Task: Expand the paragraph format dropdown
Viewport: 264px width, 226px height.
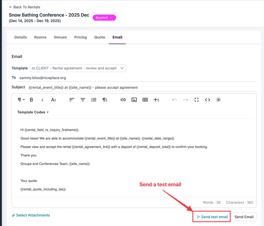Action: (x=21, y=100)
